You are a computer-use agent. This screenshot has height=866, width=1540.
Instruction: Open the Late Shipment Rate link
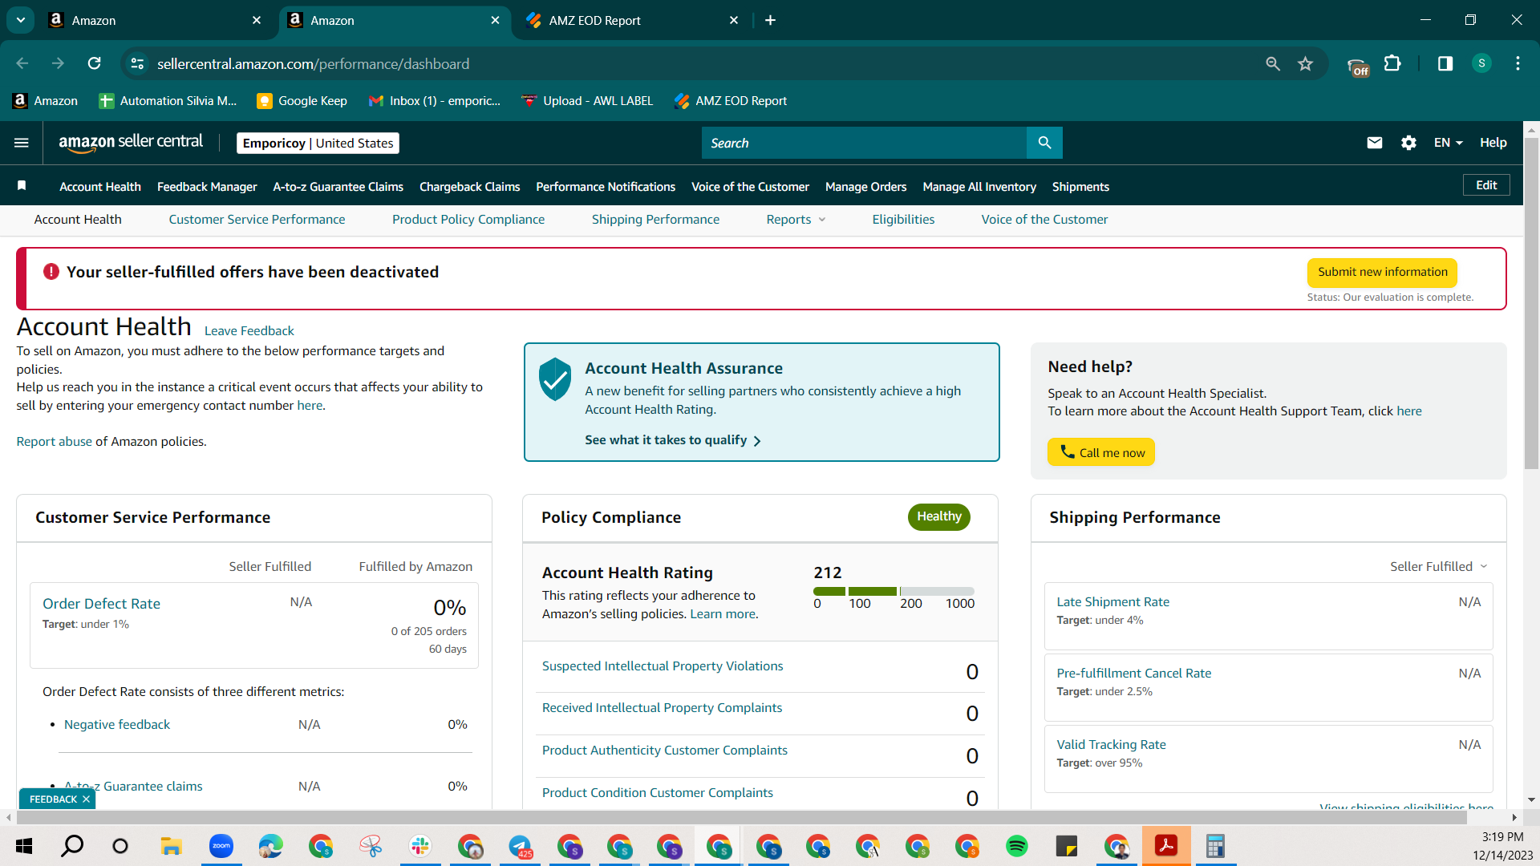click(x=1112, y=602)
